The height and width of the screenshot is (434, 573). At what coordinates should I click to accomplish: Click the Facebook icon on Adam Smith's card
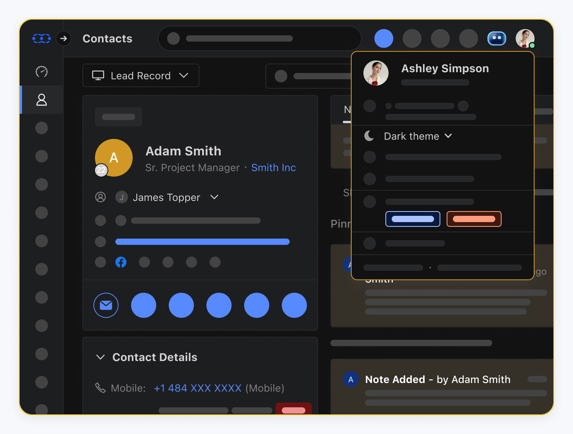121,262
